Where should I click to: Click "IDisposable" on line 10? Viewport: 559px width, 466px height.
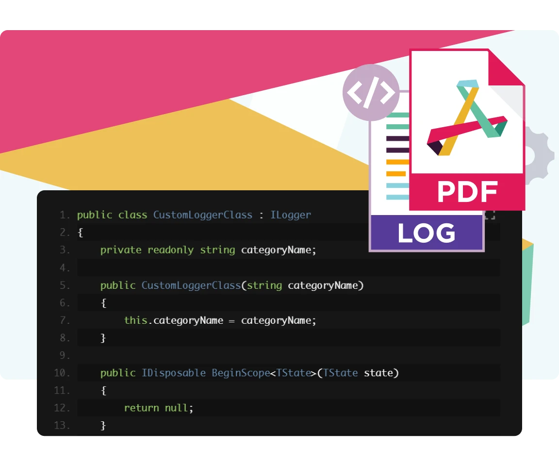click(x=174, y=373)
